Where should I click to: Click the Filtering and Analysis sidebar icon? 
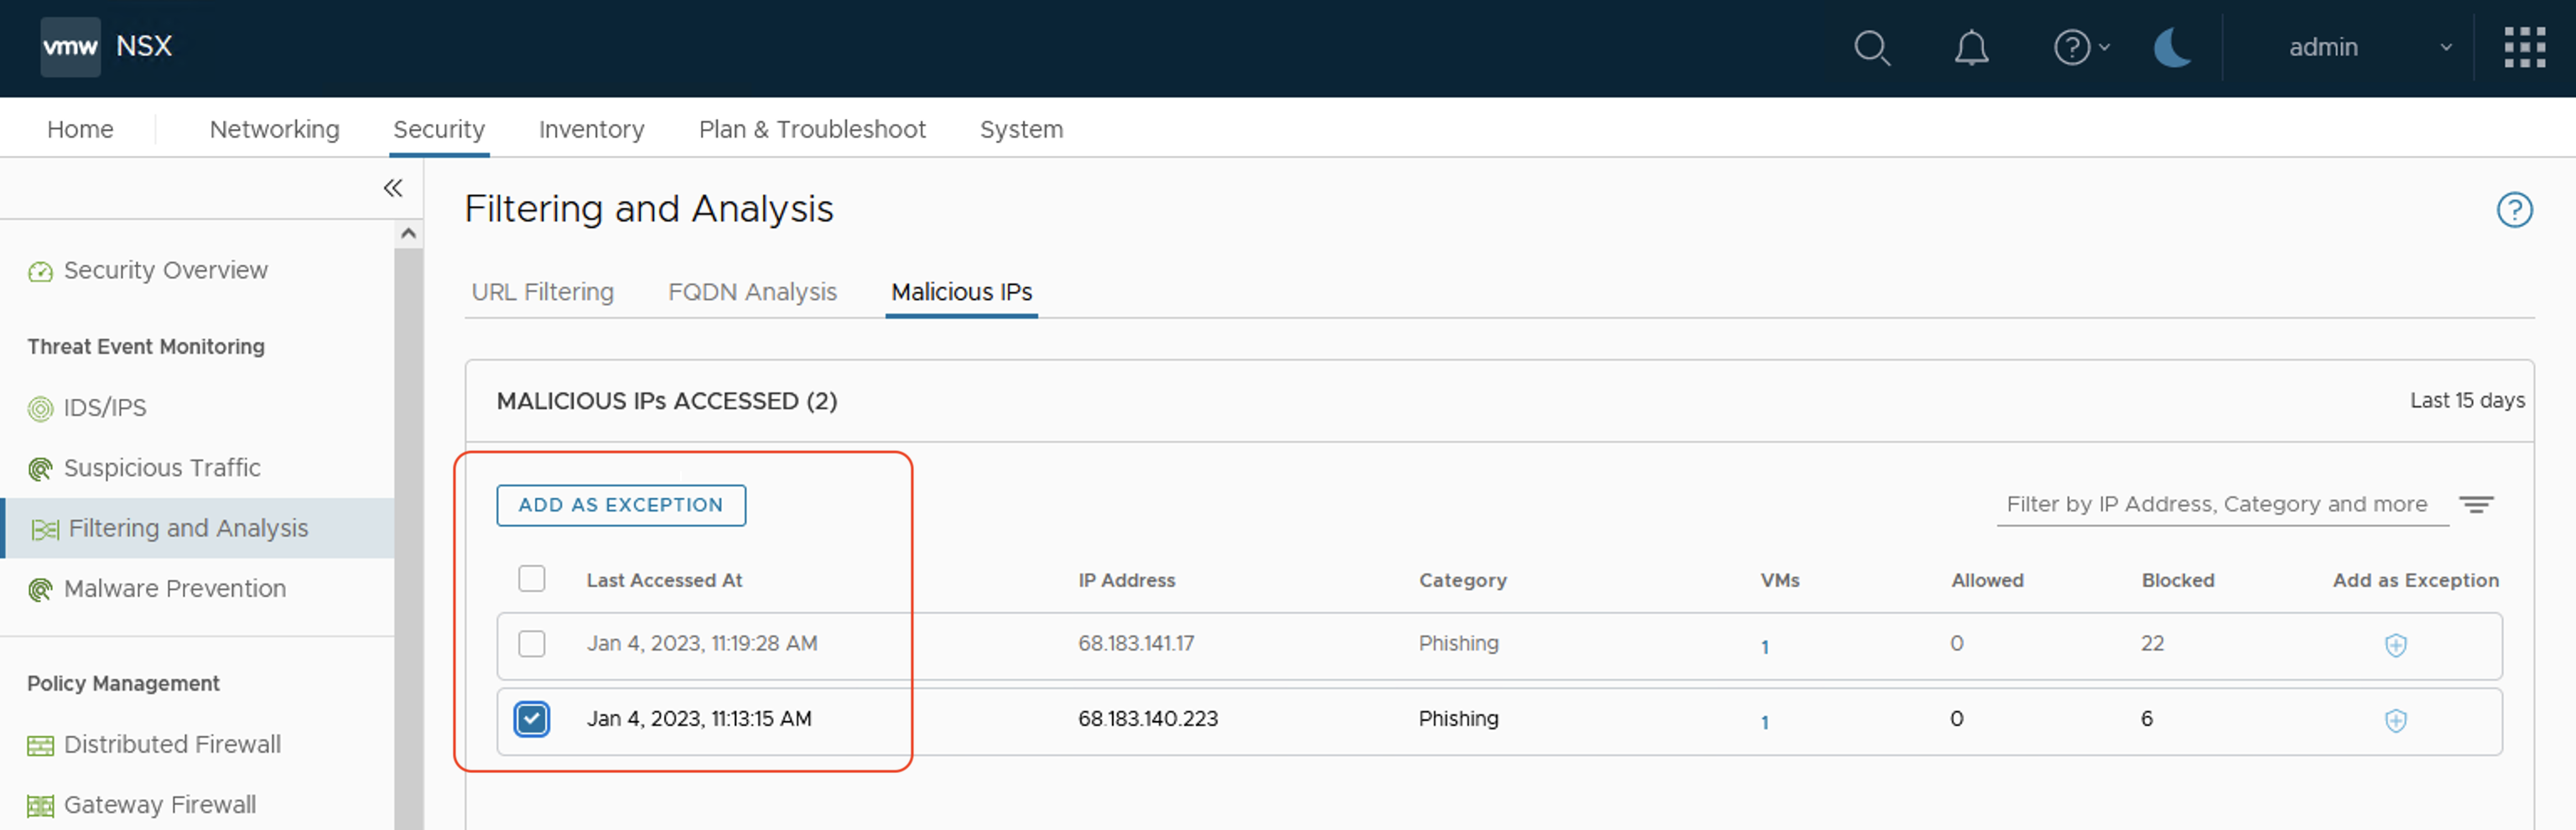pyautogui.click(x=45, y=529)
